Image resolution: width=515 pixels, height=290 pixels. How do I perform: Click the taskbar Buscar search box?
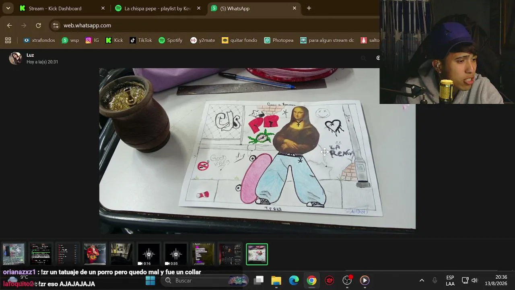tap(204, 280)
